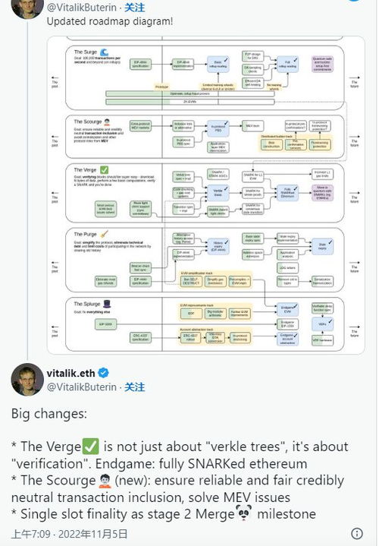Screen dimensions: 379x546
Task: Click the green checkmark beside The Verge heading in diagram
Action: coord(105,170)
